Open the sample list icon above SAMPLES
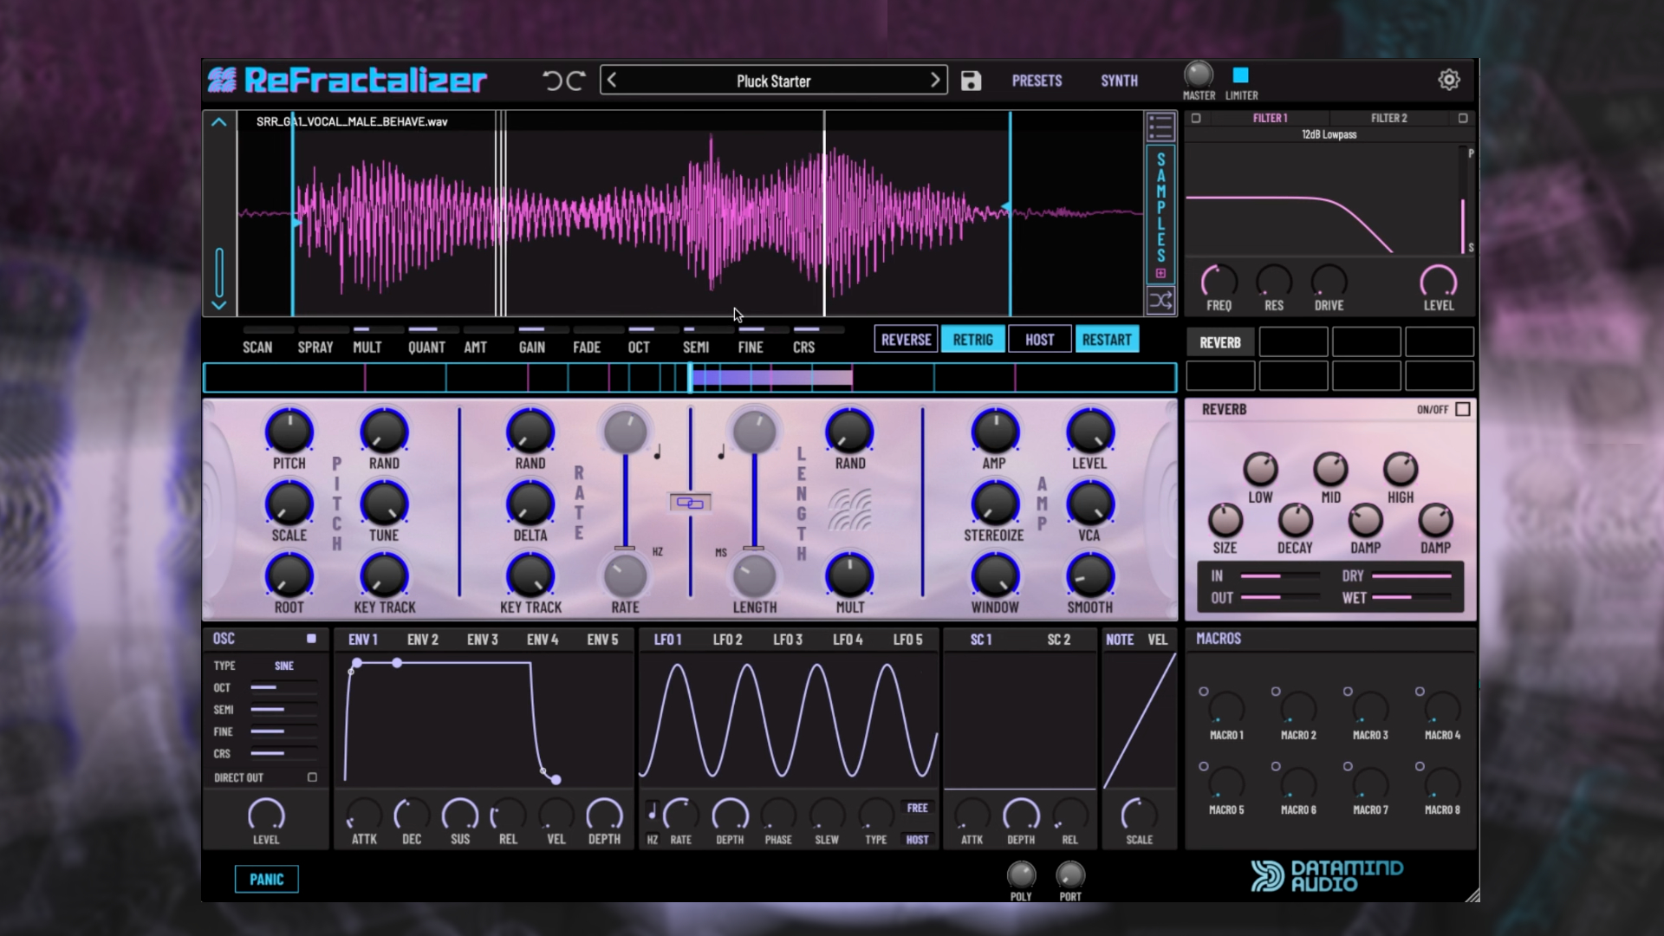Screen dimensions: 1664x936 (1160, 127)
